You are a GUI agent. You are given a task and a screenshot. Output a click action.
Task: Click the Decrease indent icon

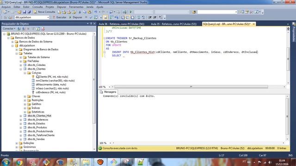click(150, 18)
